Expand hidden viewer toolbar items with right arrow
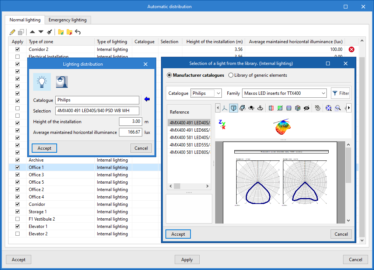 pyautogui.click(x=349, y=108)
